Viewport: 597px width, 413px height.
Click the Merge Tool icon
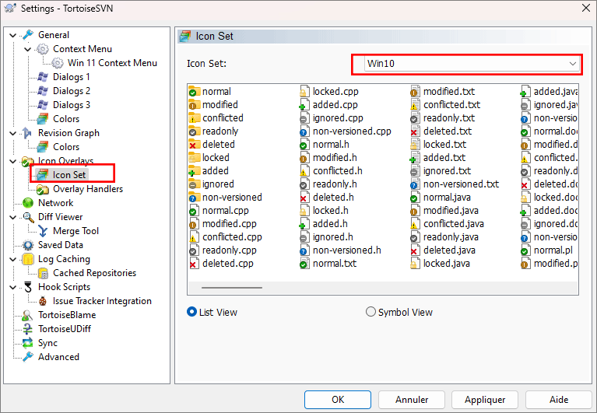43,231
